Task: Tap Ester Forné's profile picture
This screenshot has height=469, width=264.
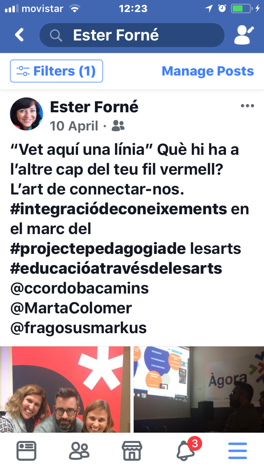Action: (x=27, y=114)
